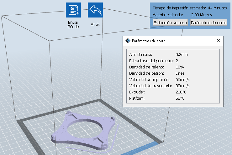Click the 'Platform:' label
Screen dimensions: 232x155
(x=137, y=98)
